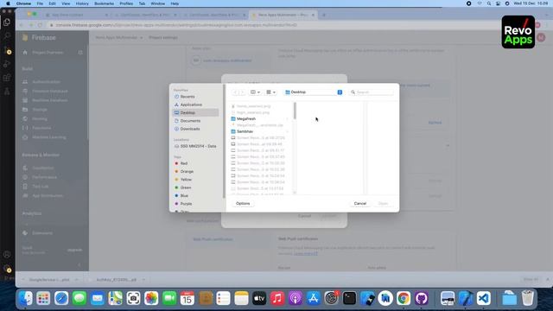This screenshot has height=311, width=553.
Task: Open the File menu
Action: coord(40,3)
